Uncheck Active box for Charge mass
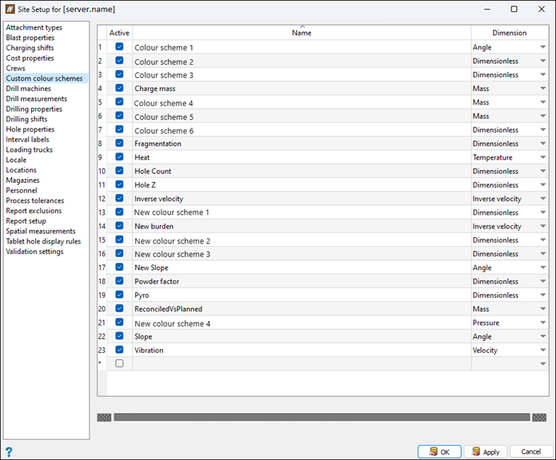This screenshot has width=556, height=460. [x=119, y=88]
